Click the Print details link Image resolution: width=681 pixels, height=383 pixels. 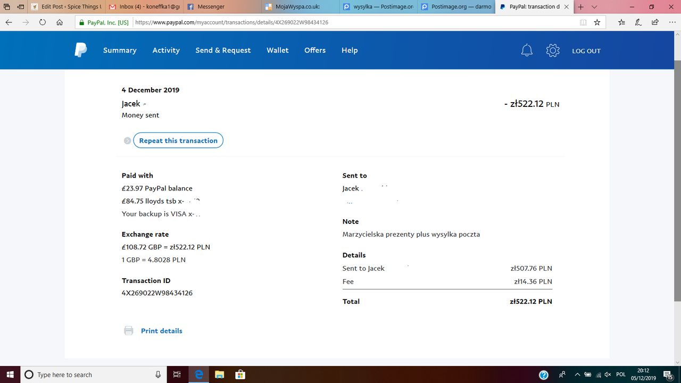point(162,331)
